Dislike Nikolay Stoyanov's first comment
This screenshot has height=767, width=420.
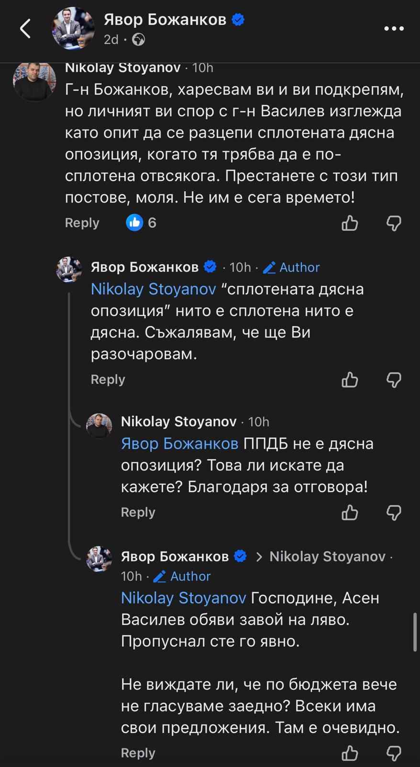coord(394,223)
